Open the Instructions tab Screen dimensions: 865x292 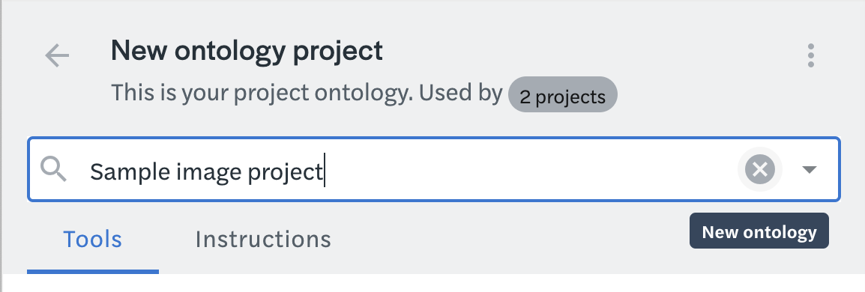[263, 239]
